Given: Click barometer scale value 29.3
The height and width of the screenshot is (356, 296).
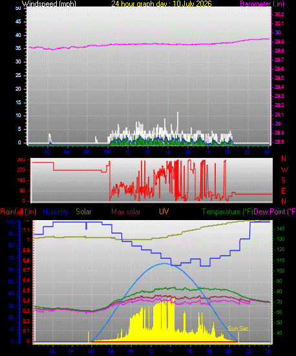Looking at the screenshot, I should tap(279, 96).
